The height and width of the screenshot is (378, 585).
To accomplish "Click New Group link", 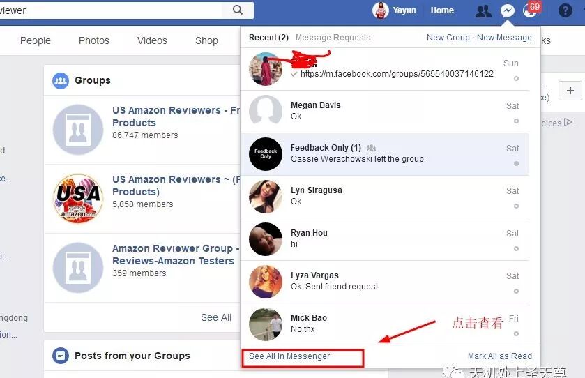I will [448, 38].
